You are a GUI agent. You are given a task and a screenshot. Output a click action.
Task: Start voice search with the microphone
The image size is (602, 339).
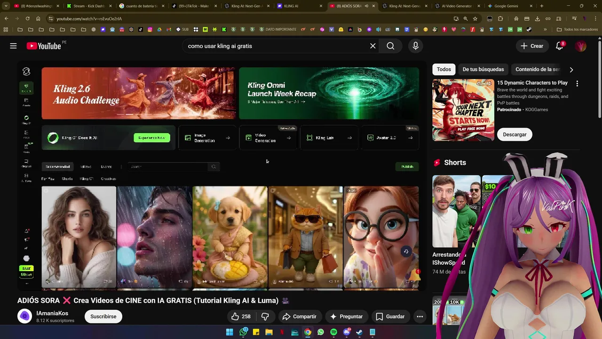pyautogui.click(x=415, y=46)
